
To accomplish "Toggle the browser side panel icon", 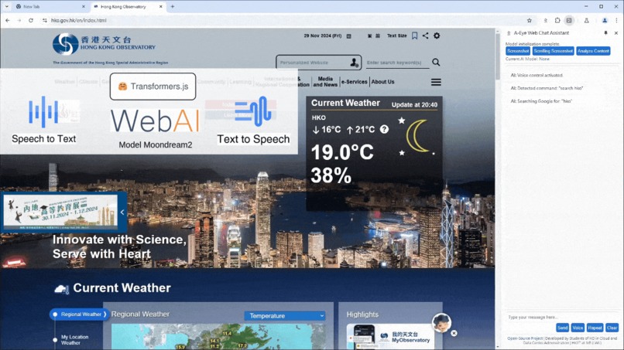I will click(569, 20).
